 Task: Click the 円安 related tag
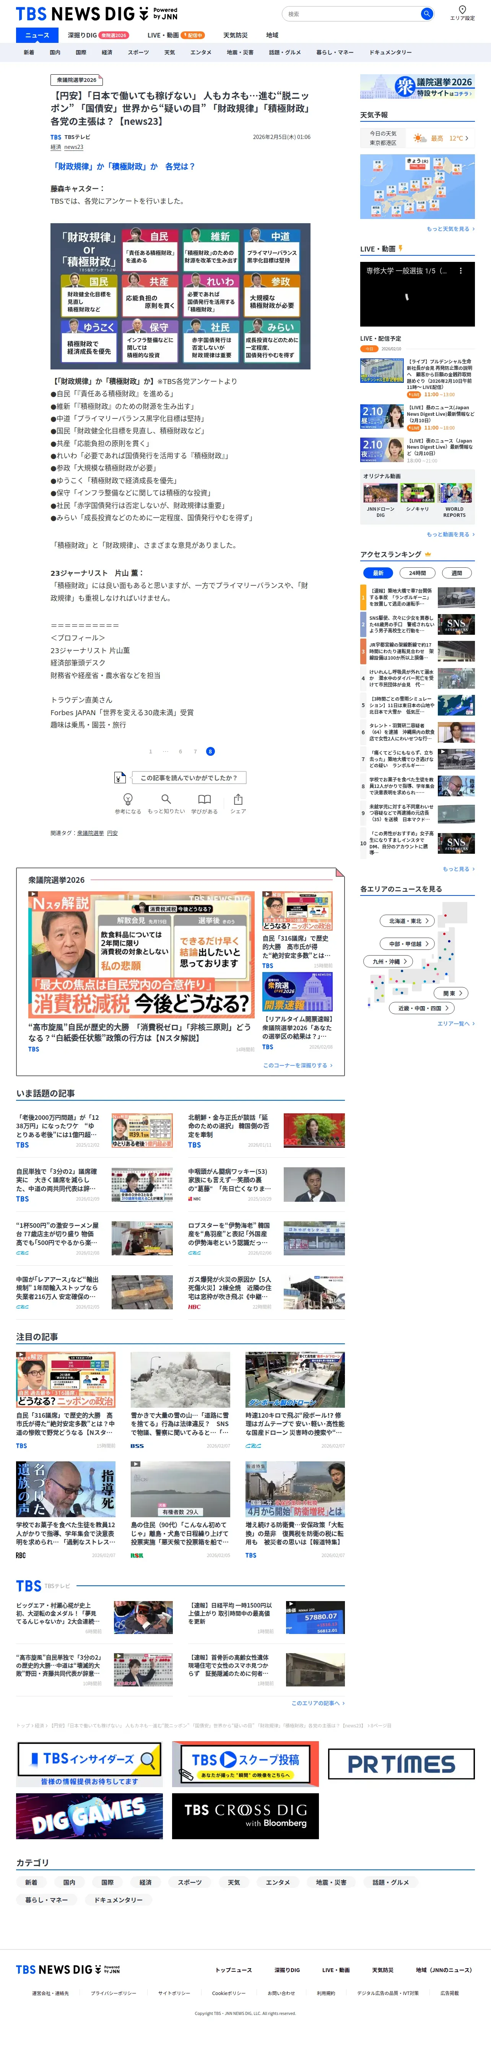click(112, 833)
